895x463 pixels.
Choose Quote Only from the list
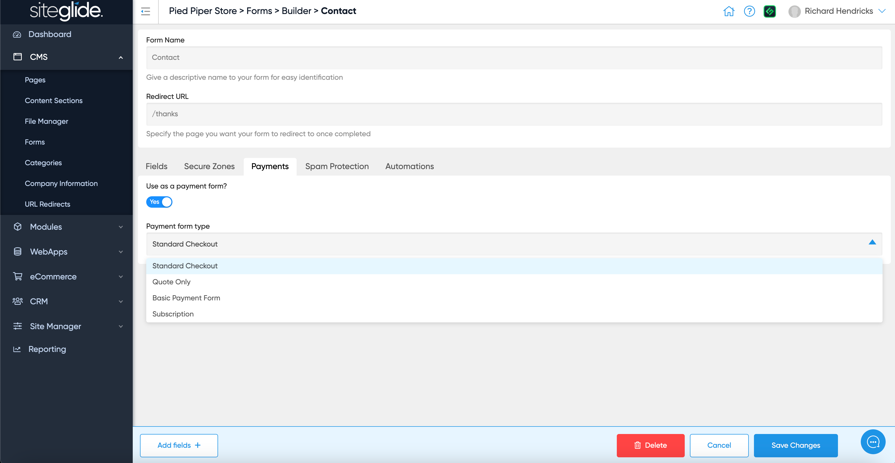click(171, 282)
